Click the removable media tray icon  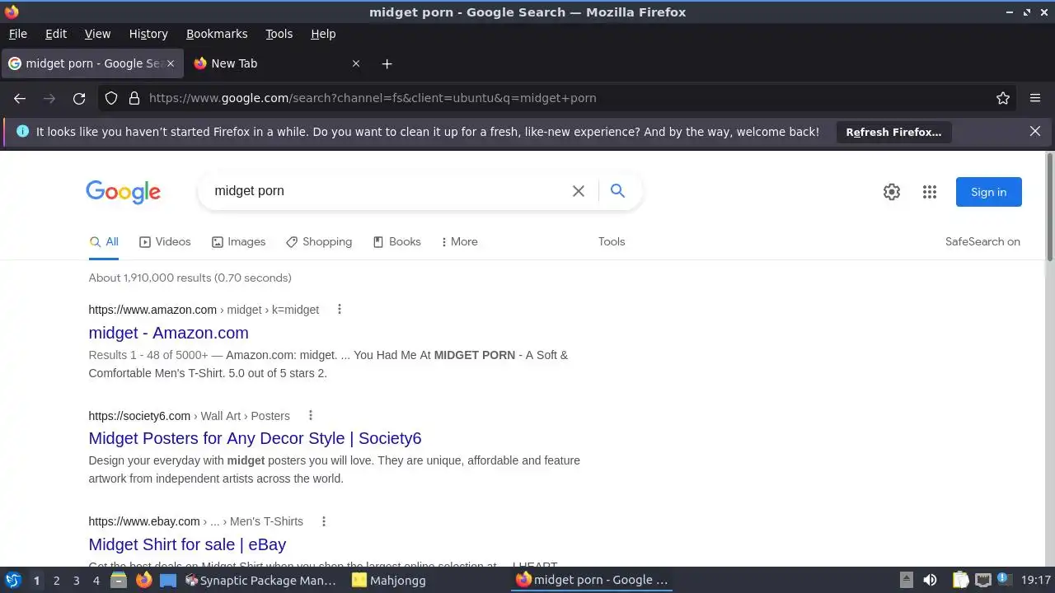906,580
